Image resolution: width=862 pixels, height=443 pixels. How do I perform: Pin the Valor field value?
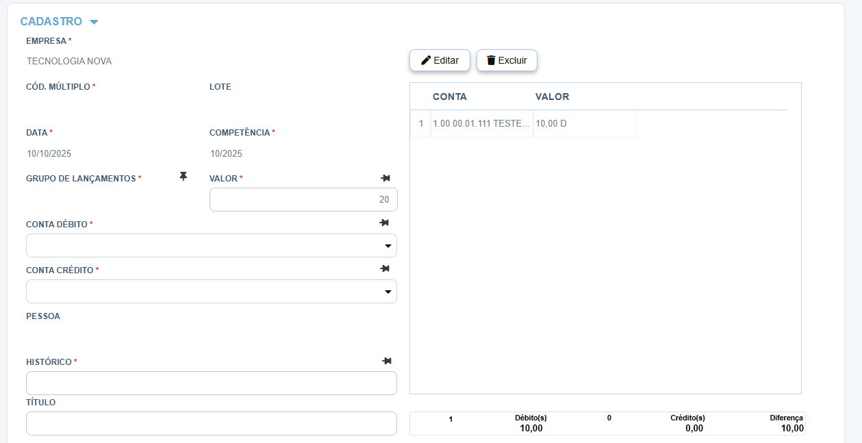point(385,178)
